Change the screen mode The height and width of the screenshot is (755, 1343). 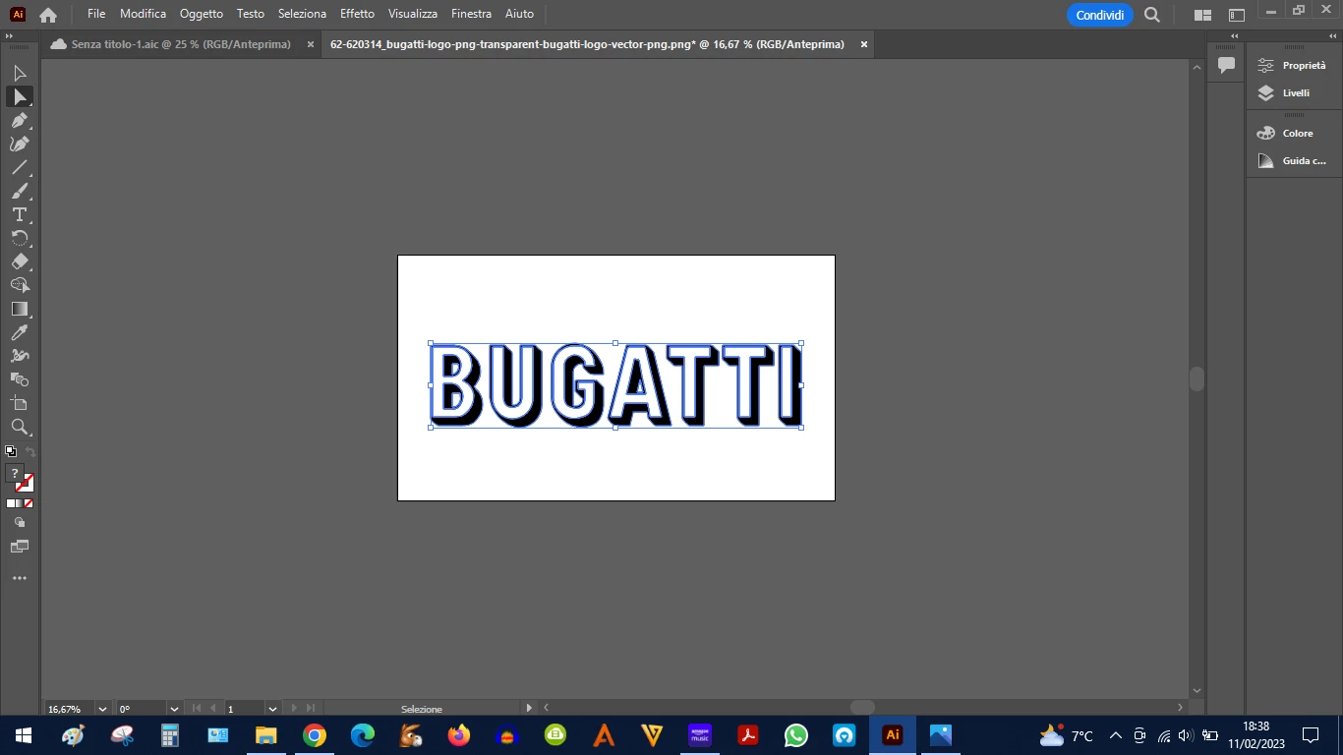20,547
